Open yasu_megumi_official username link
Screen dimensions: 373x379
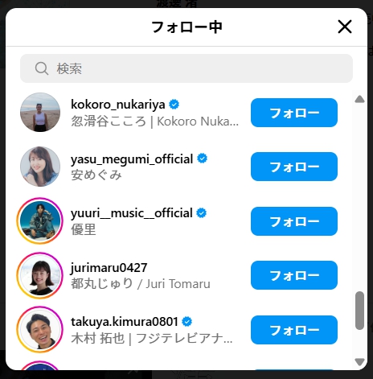tap(132, 159)
